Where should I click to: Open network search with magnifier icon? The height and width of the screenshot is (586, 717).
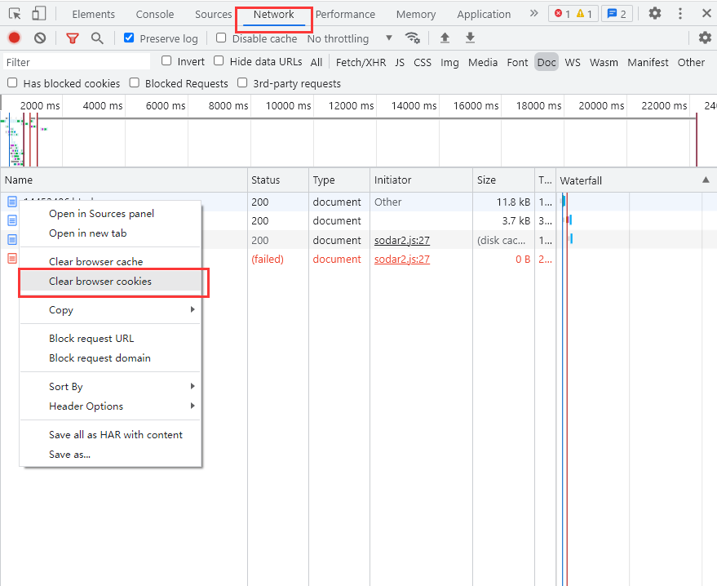97,38
